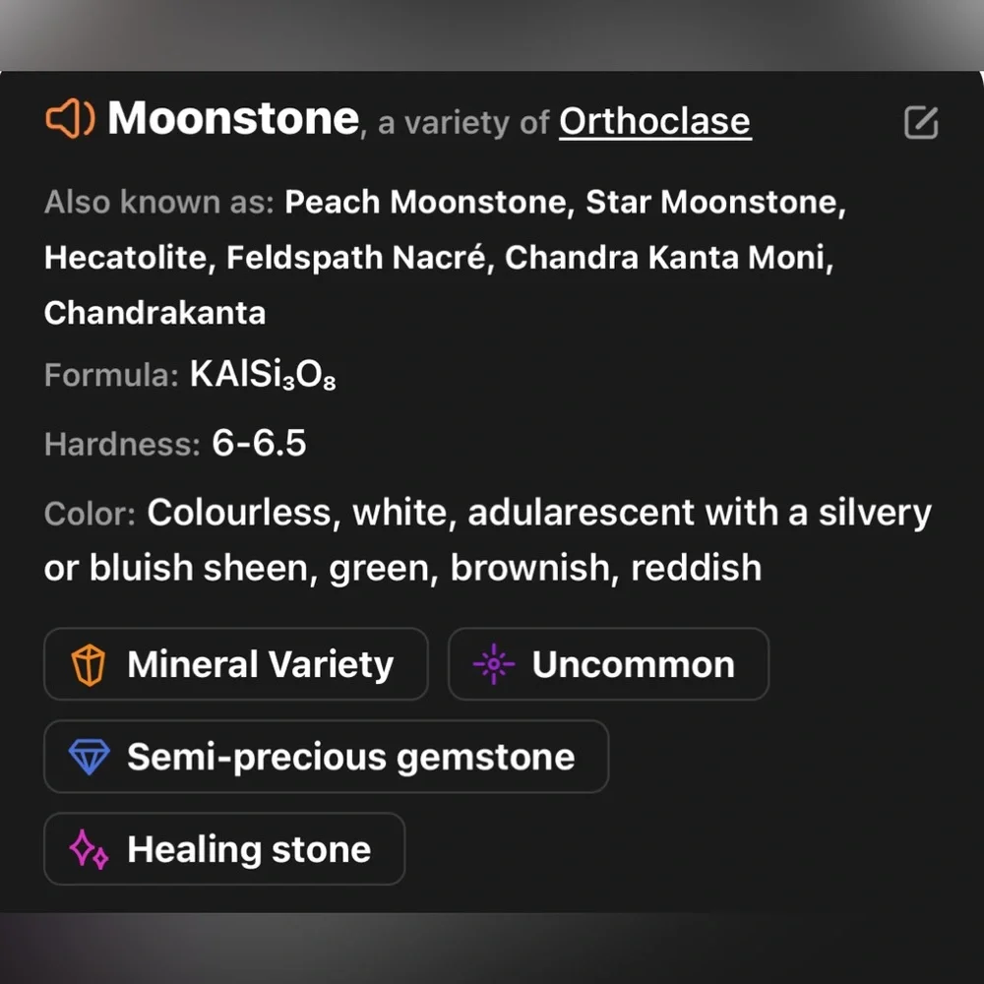Viewport: 984px width, 984px height.
Task: Select the Mineral Variety tag
Action: coord(236,664)
